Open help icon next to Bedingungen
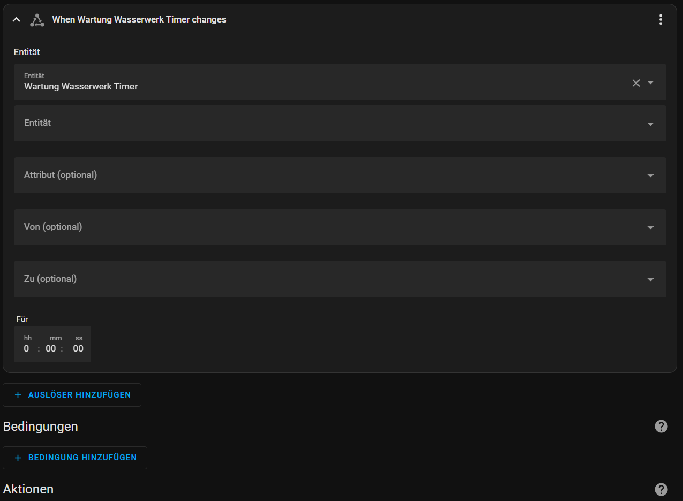 pos(661,427)
